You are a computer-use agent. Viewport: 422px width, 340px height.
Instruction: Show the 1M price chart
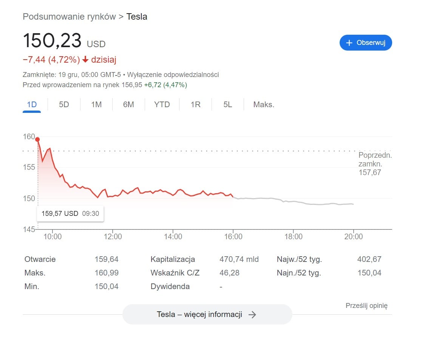click(96, 105)
